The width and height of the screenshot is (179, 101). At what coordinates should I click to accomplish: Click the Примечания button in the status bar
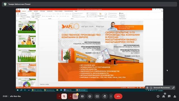[131, 88]
